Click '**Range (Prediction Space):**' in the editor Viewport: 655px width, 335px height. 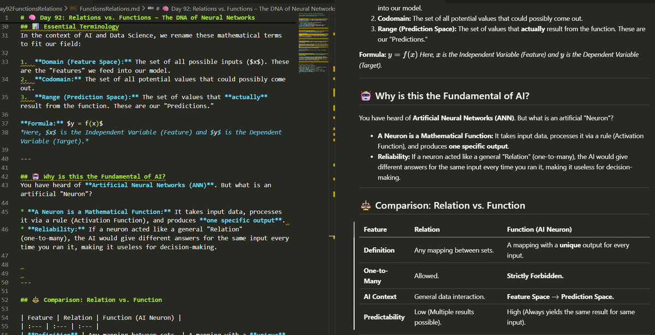pyautogui.click(x=86, y=97)
